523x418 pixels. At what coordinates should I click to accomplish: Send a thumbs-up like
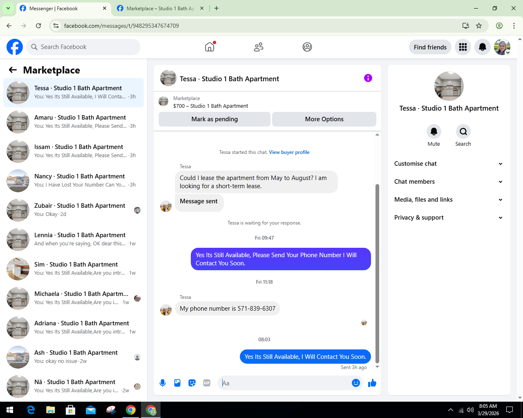coord(372,383)
